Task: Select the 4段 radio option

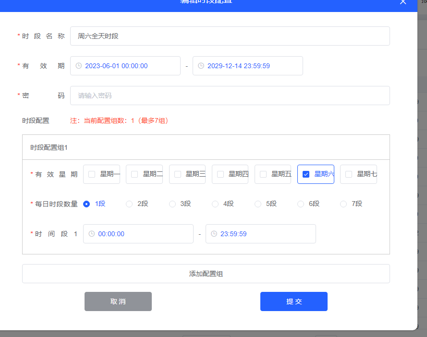Action: click(215, 204)
